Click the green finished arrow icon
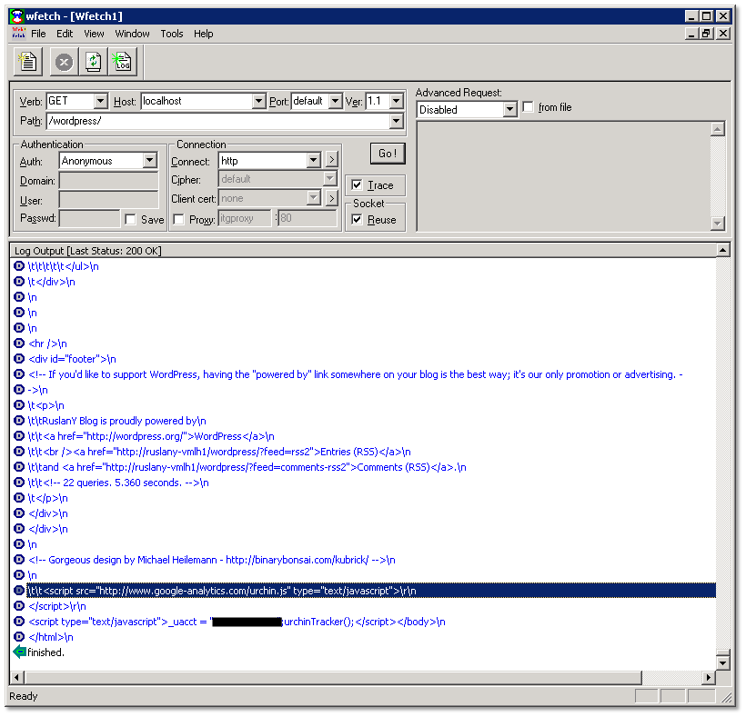Screen dimensions: 746x717 [19, 652]
